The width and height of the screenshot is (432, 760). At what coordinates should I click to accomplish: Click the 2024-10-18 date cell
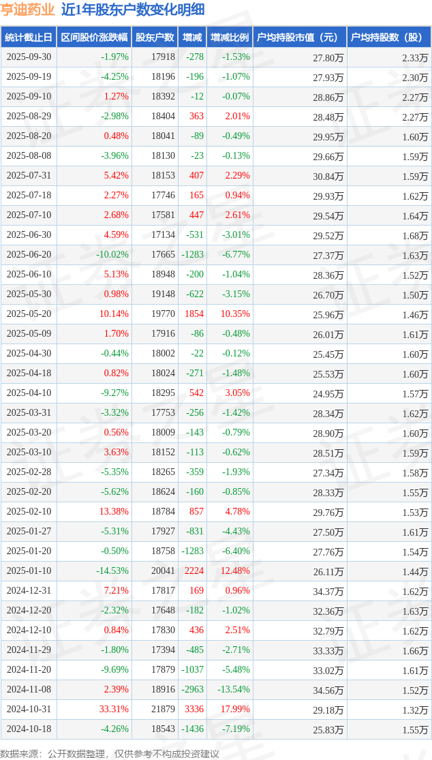[29, 729]
